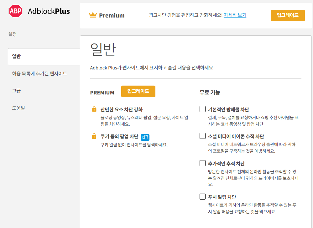Open the 자세히 보기 link
The width and height of the screenshot is (313, 228).
click(x=235, y=15)
